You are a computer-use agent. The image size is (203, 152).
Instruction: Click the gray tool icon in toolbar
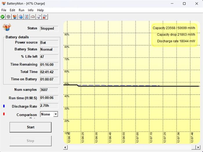39,17
